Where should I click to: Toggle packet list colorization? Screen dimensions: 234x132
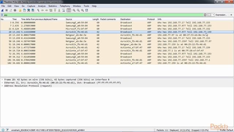pyautogui.click(x=69, y=10)
